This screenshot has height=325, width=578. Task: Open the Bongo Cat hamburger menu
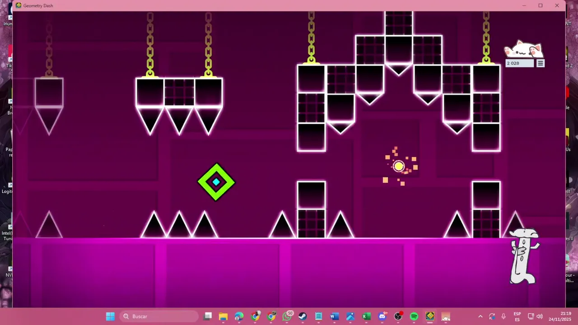541,63
